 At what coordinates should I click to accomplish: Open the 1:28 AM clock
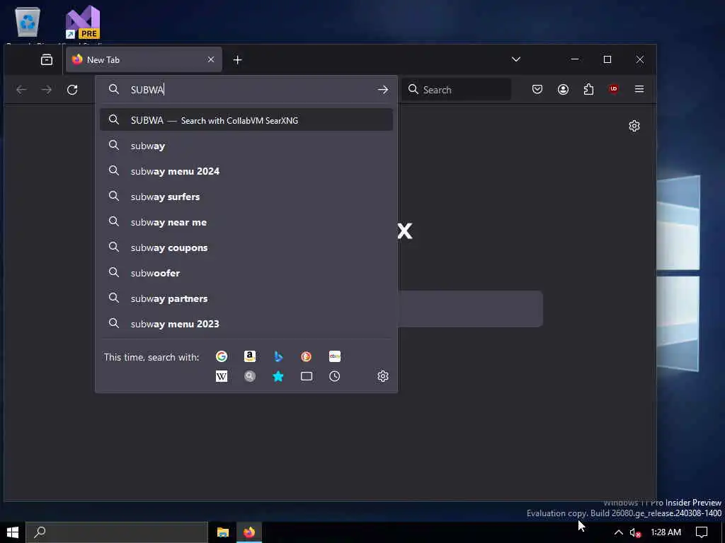point(666,532)
